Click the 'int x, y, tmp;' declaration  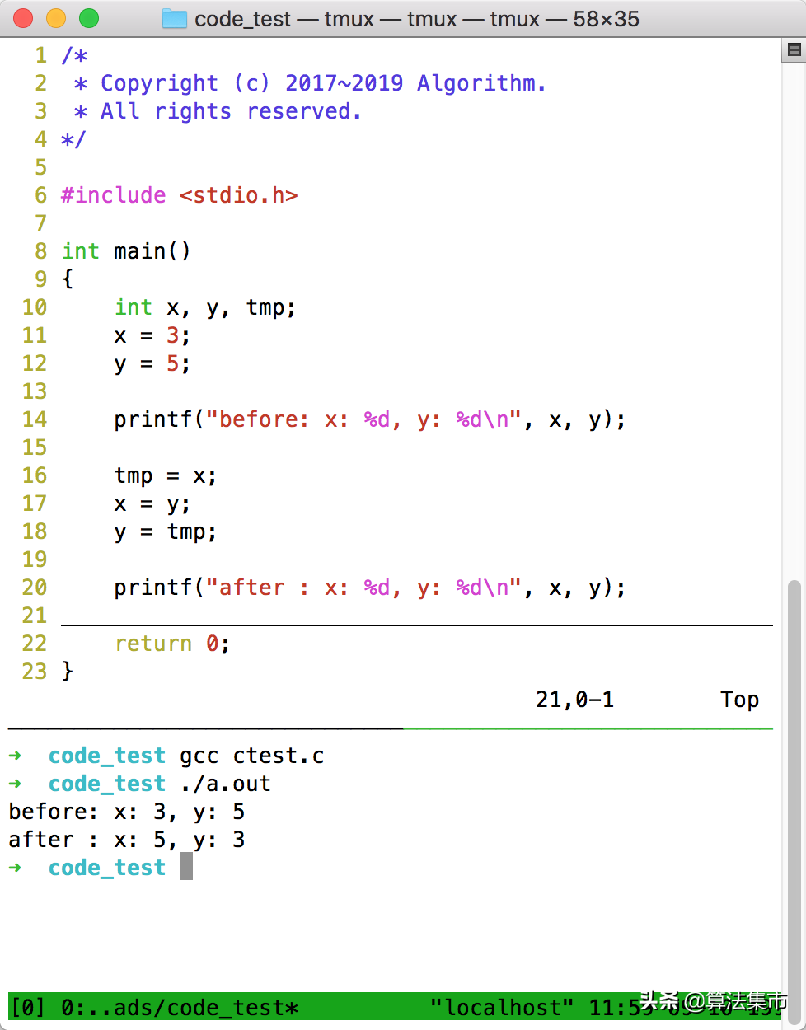pos(205,307)
